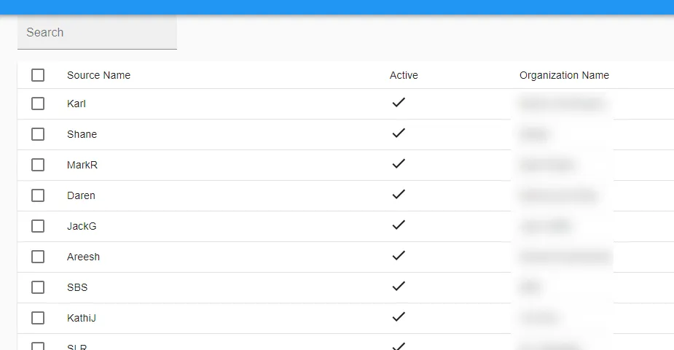Tick the JackG row checkbox
This screenshot has height=350, width=674.
click(x=38, y=226)
